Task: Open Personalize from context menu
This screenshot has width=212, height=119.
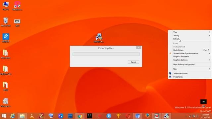Action: tap(190, 77)
